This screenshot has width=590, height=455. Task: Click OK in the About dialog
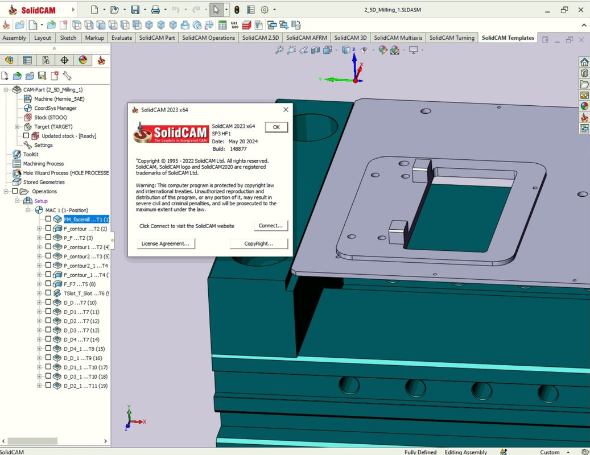276,127
